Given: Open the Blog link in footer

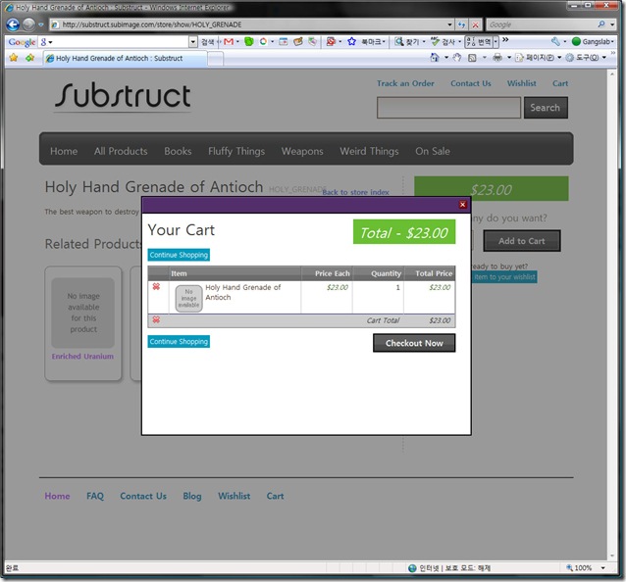Looking at the screenshot, I should 192,496.
